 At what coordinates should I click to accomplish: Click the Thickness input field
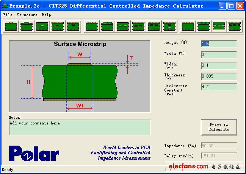pos(219,76)
